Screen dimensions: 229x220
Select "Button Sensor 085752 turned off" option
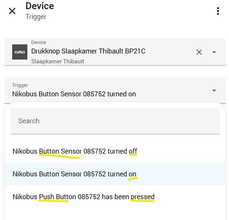(x=75, y=151)
